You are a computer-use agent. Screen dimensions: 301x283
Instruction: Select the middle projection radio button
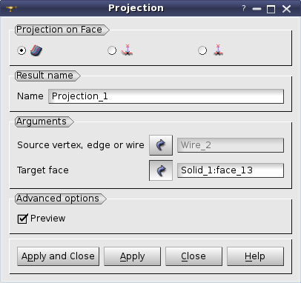112,50
